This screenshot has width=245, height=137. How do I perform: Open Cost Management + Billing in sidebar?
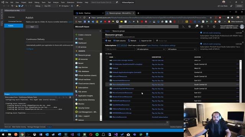pyautogui.click(x=86, y=112)
